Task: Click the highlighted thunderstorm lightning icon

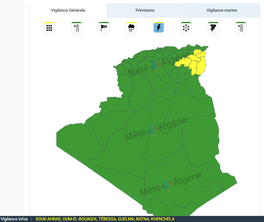Action: pyautogui.click(x=159, y=28)
